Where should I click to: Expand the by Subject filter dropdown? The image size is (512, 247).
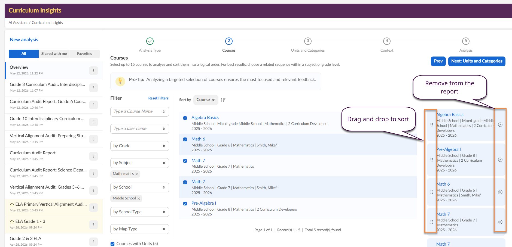[140, 163]
